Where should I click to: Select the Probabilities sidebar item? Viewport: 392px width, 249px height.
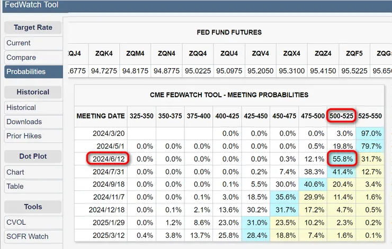click(x=26, y=71)
